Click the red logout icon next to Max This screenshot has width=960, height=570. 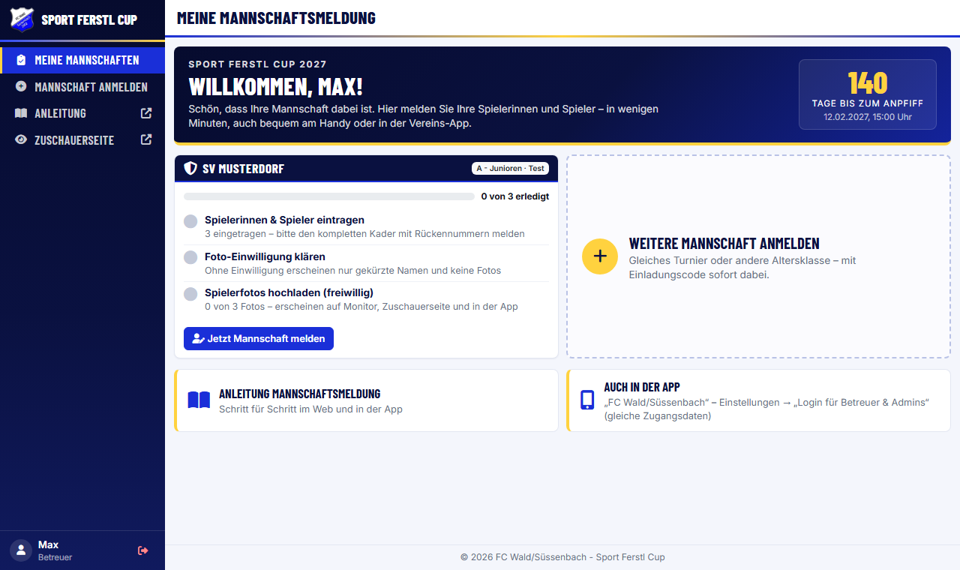[143, 550]
